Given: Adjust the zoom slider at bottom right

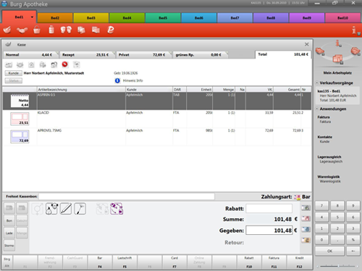Looking at the screenshot, I should coord(338,266).
